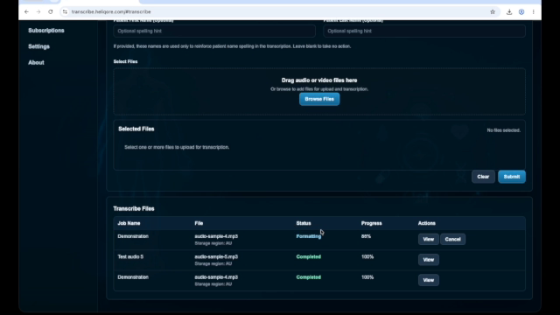View the Formatting Demonstration job

click(x=428, y=239)
